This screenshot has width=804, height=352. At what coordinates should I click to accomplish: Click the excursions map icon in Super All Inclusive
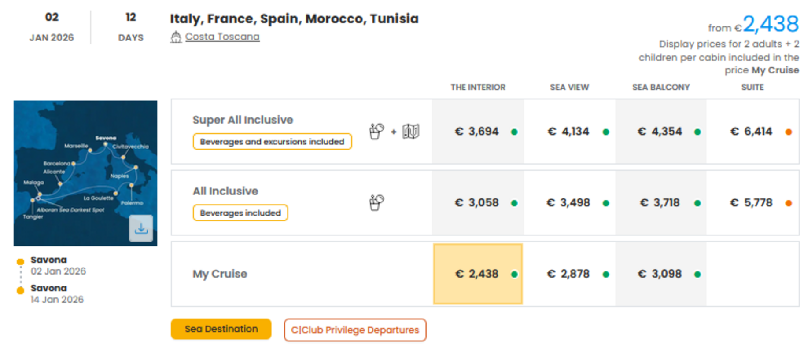tap(411, 131)
